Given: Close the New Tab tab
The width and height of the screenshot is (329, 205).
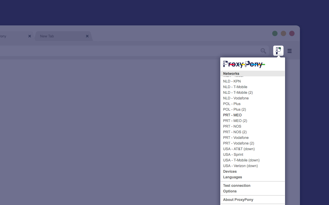Looking at the screenshot, I should coord(87,36).
